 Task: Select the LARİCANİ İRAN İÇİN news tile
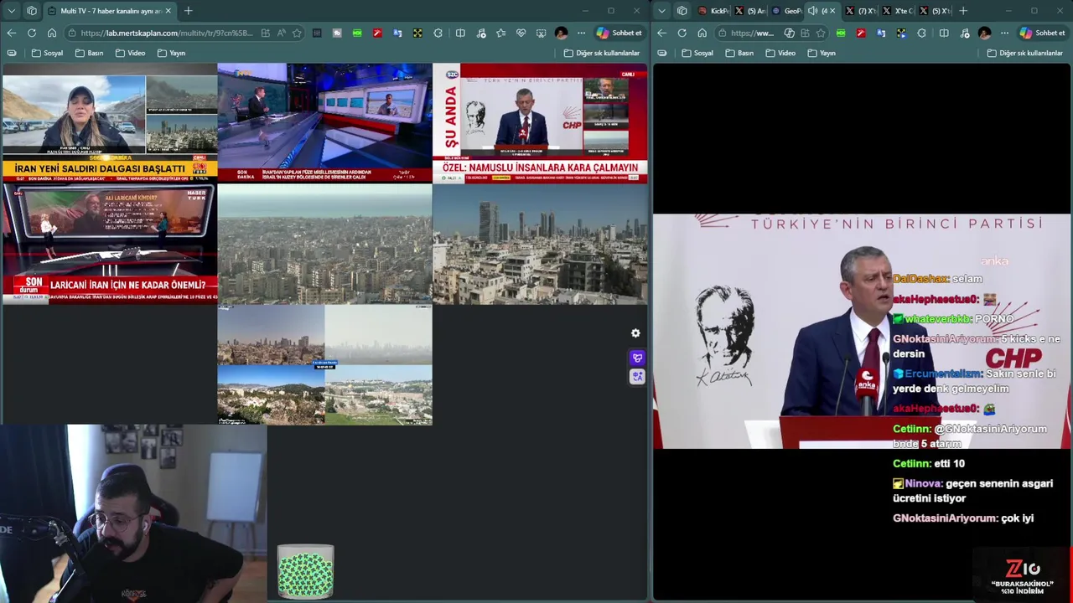(109, 244)
